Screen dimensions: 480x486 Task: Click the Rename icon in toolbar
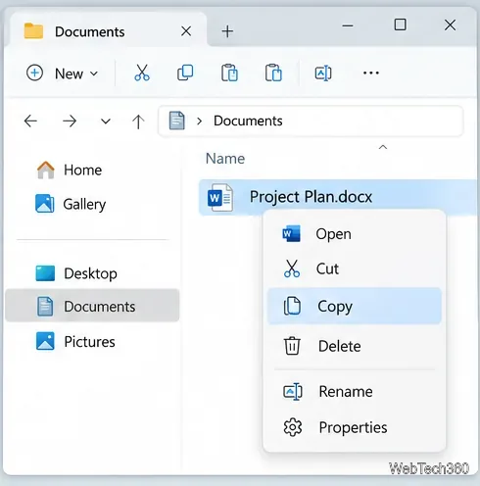click(323, 73)
